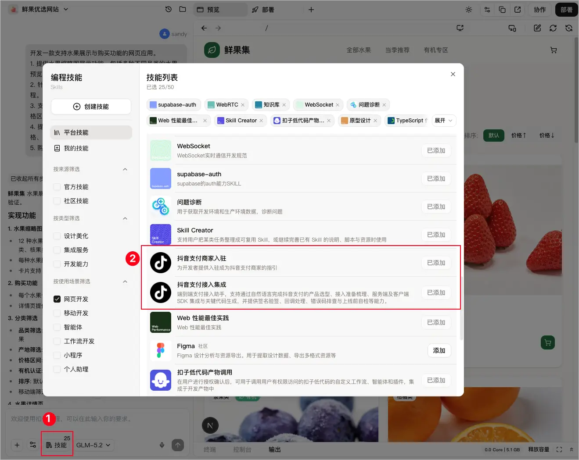Click the plus attachment icon in chat input
Screen dimensions: 579x460
[17, 445]
